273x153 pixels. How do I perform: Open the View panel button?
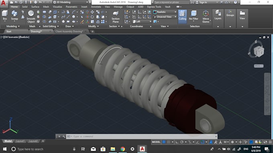tap(242, 15)
